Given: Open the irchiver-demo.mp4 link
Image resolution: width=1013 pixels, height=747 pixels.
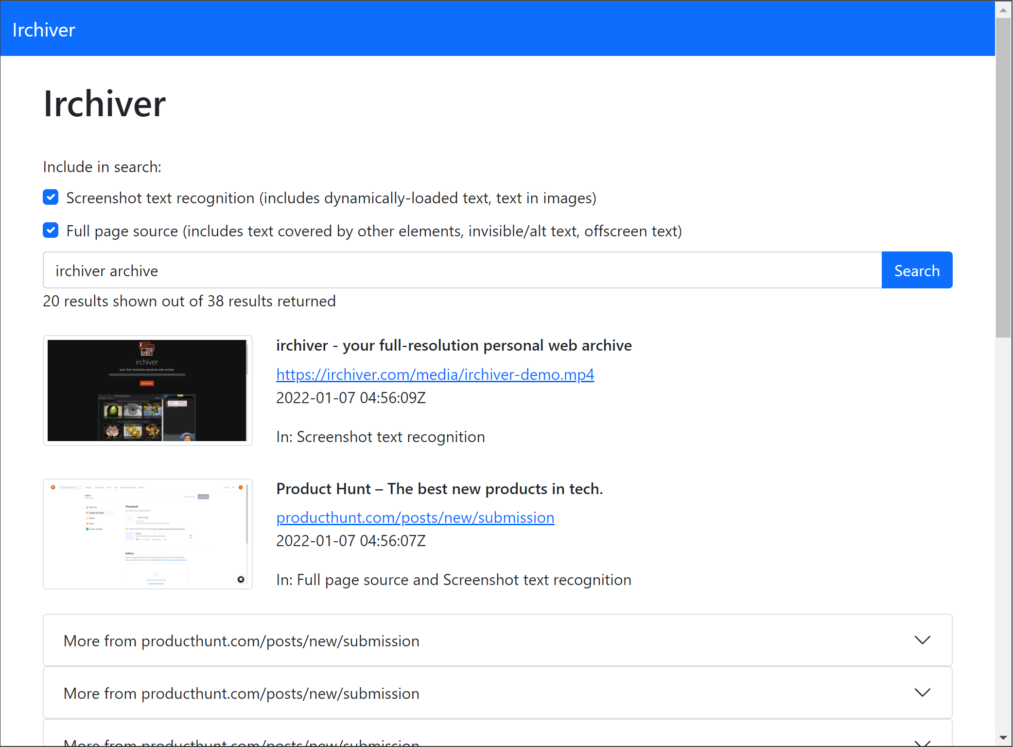Looking at the screenshot, I should (435, 374).
